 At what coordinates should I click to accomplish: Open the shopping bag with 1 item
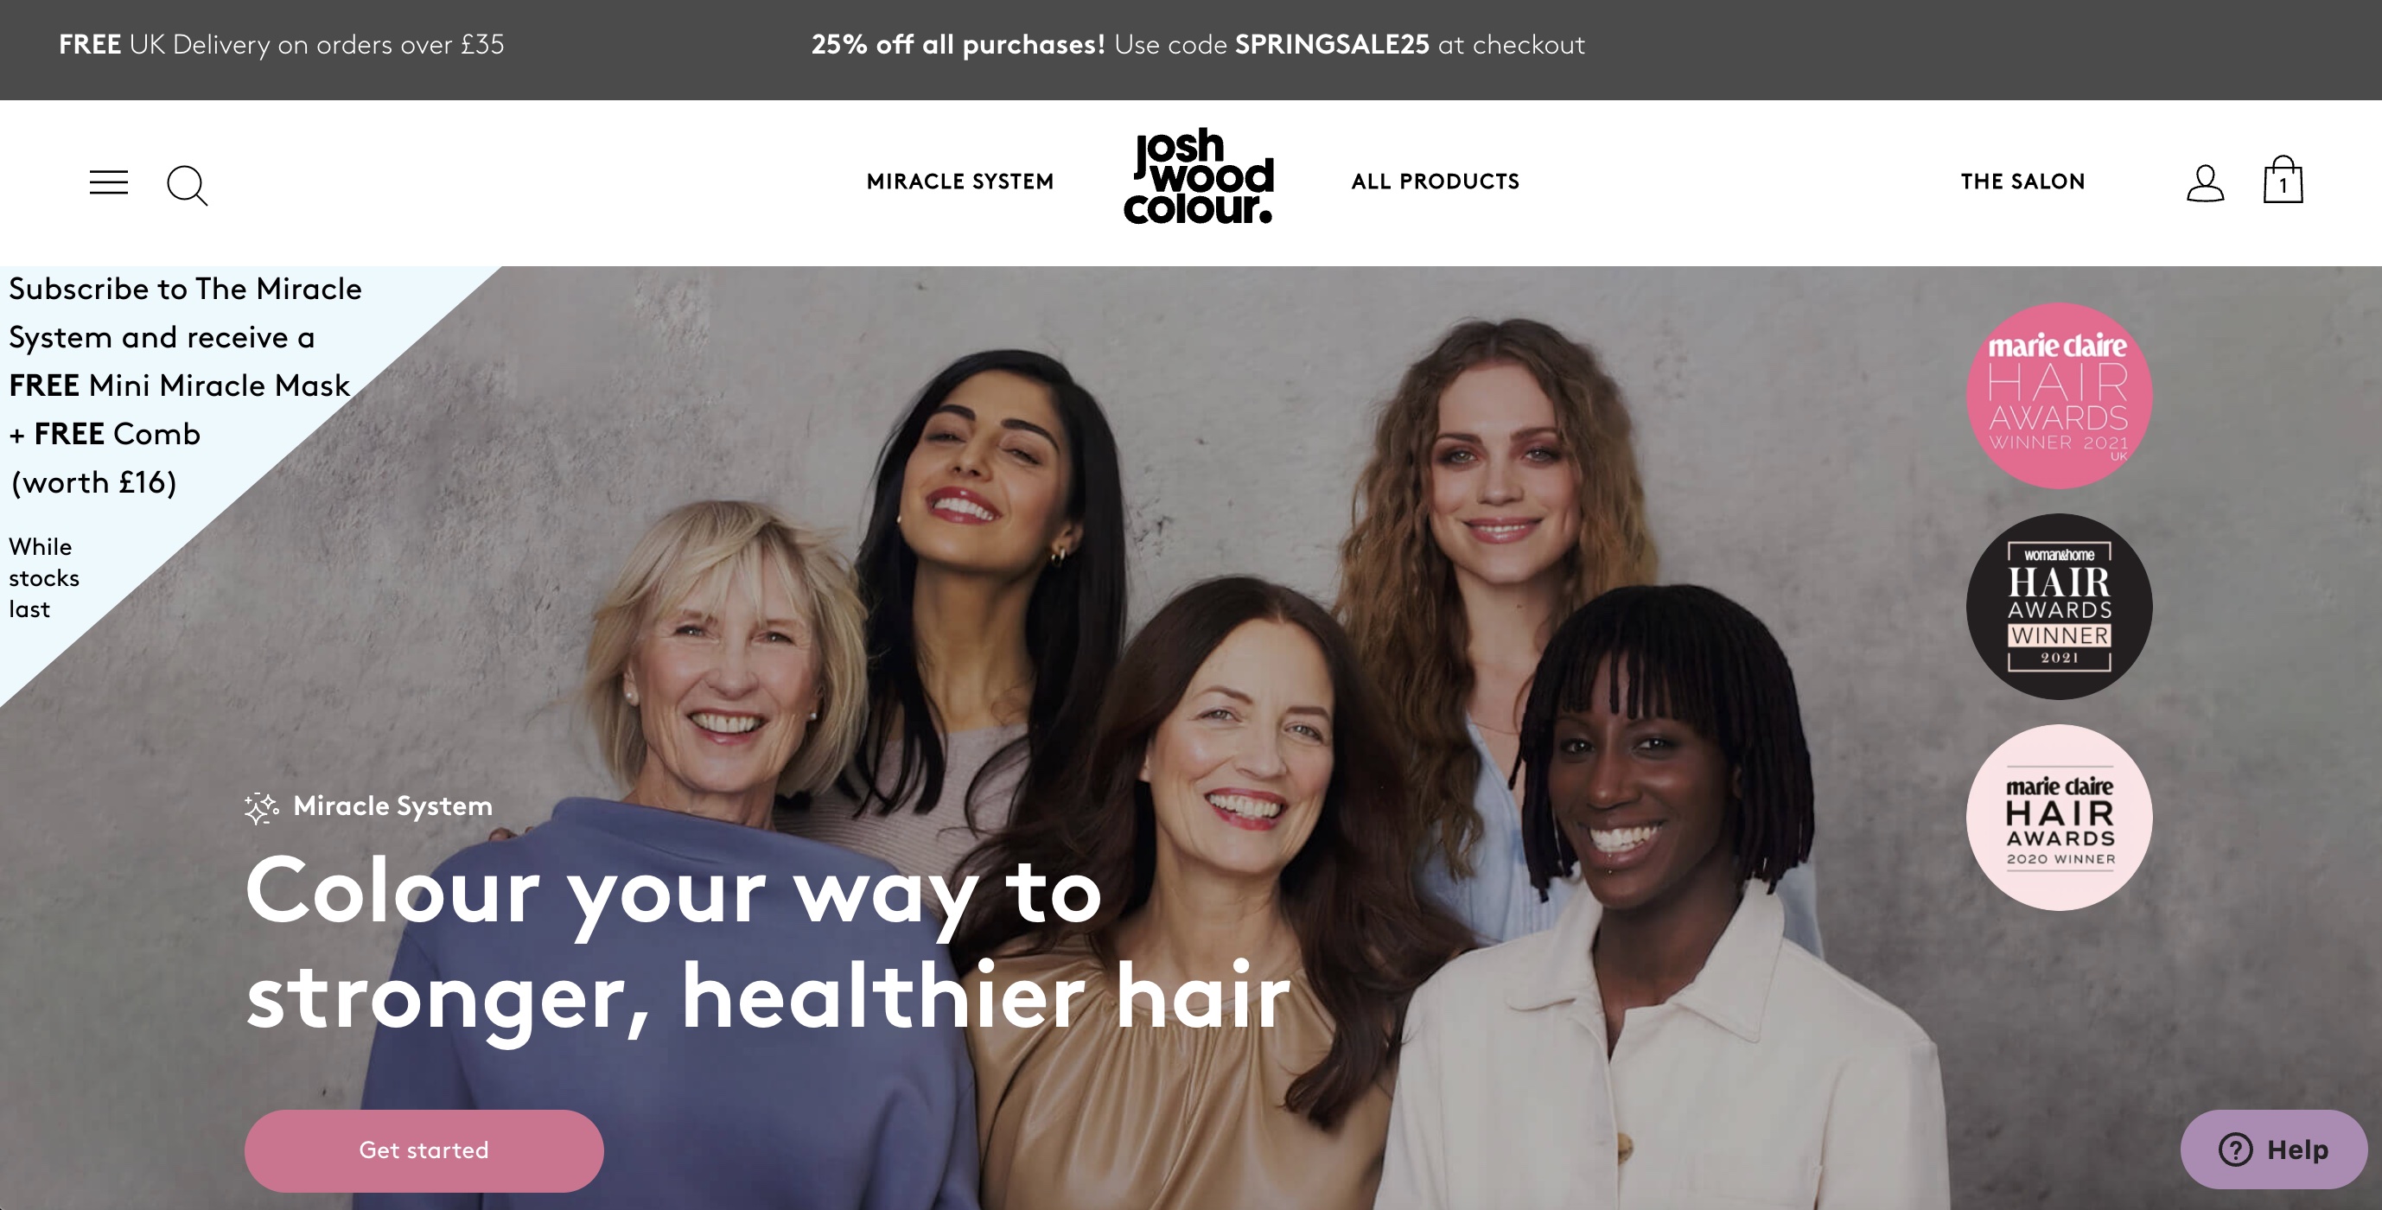pyautogui.click(x=2282, y=179)
